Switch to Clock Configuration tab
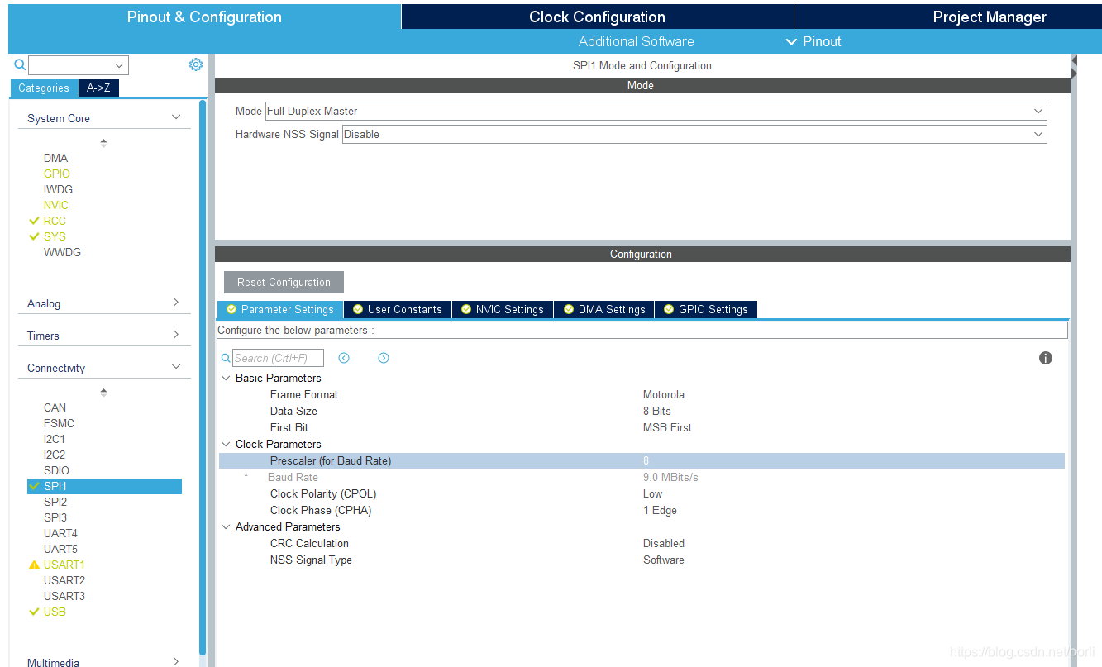 pos(597,17)
